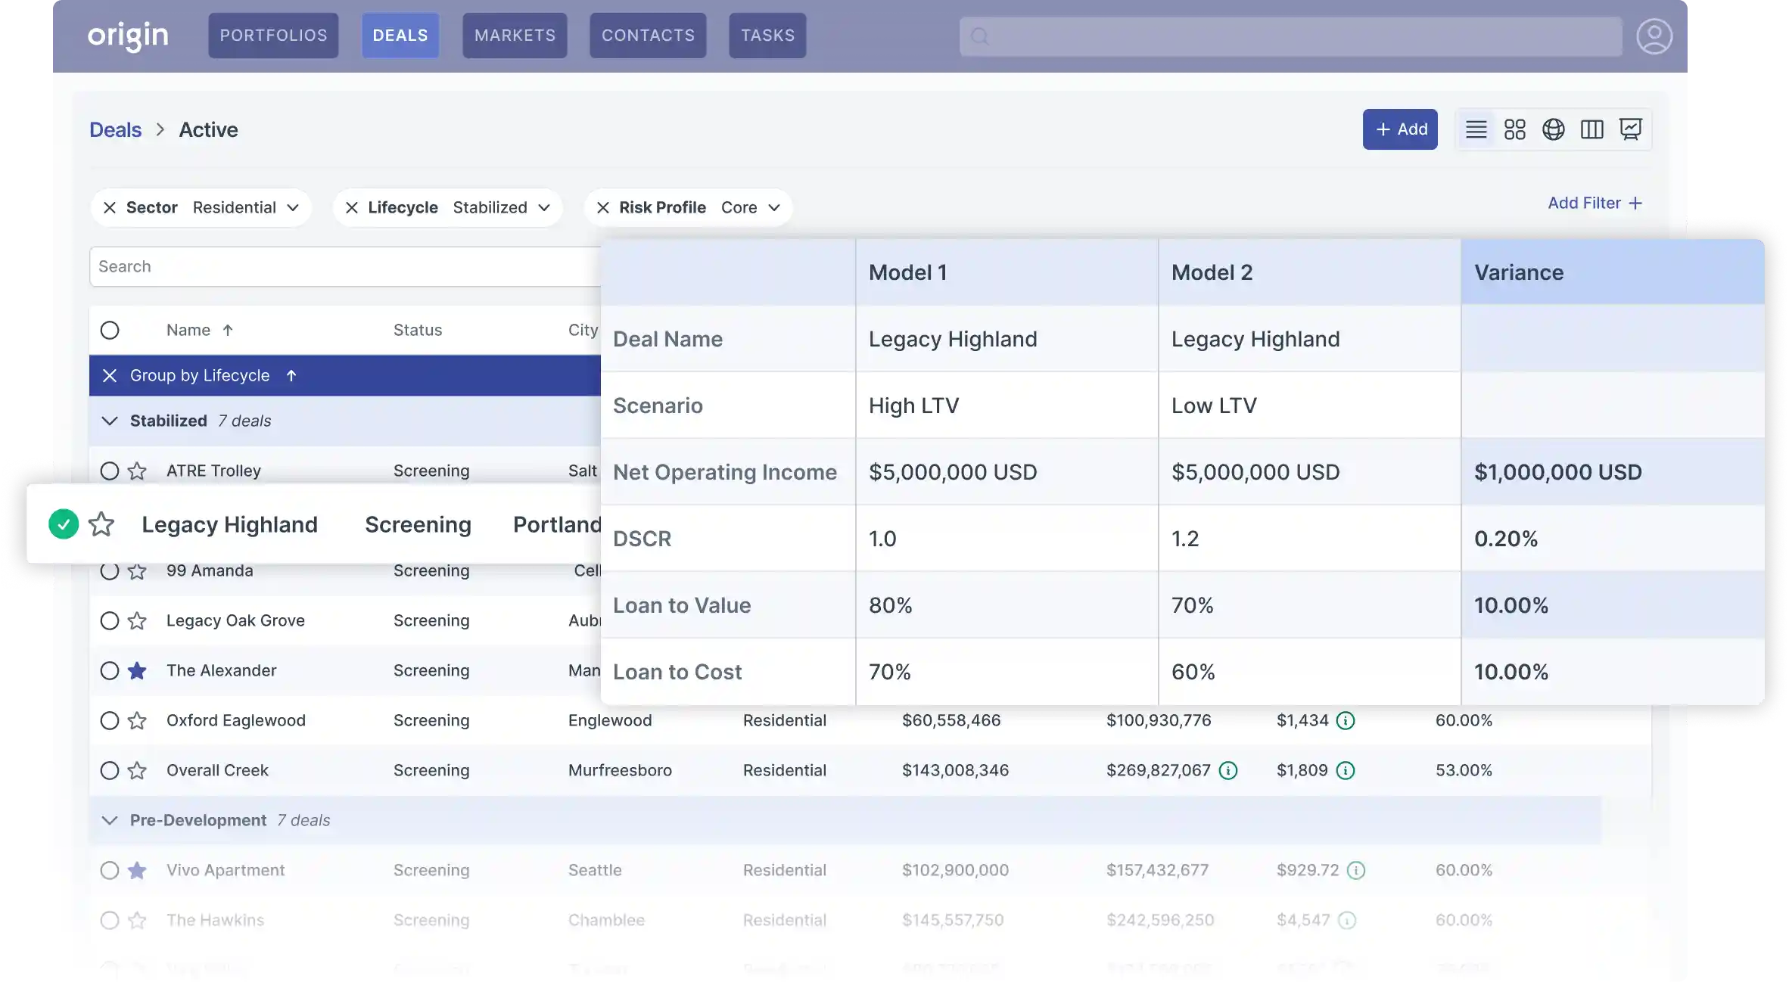Click the Status column header

pyautogui.click(x=418, y=330)
